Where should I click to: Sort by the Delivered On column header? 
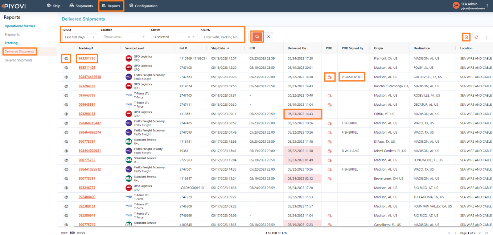coord(297,48)
